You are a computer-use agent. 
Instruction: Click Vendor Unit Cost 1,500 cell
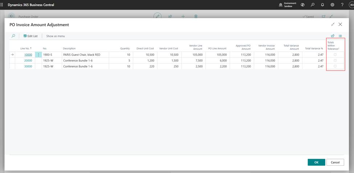pos(169,61)
